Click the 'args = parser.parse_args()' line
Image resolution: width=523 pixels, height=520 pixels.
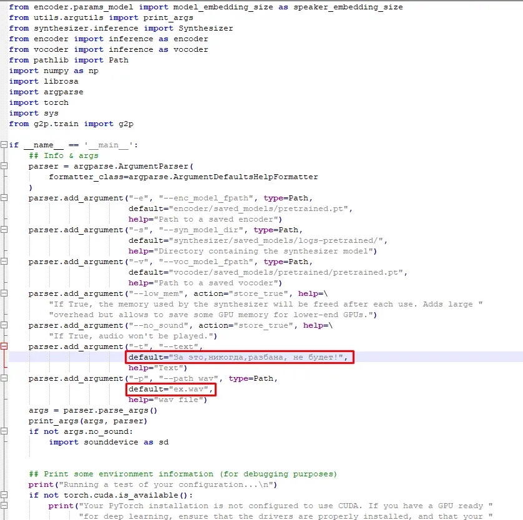click(x=93, y=410)
